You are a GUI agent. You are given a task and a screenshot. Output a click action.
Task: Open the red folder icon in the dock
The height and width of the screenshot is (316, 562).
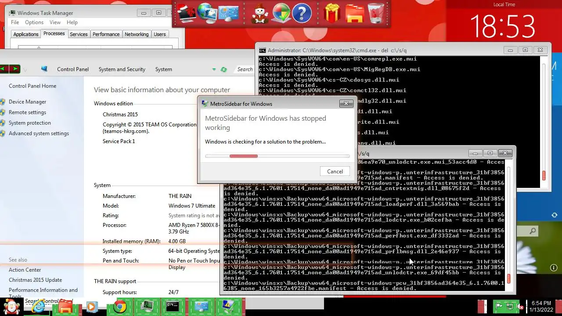[x=355, y=13]
